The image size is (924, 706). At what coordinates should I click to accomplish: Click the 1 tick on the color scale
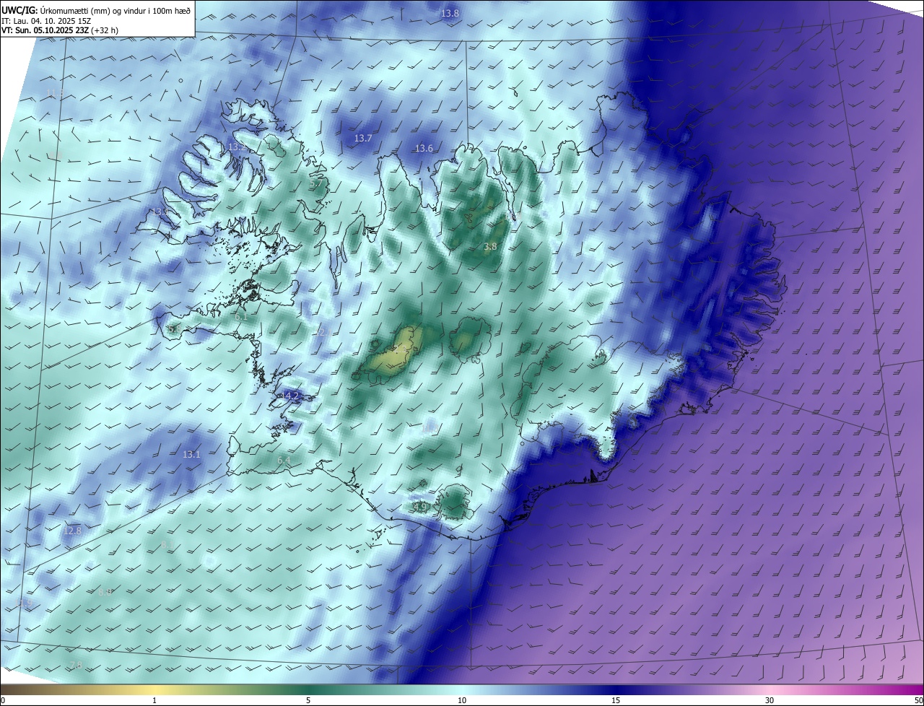tap(154, 700)
